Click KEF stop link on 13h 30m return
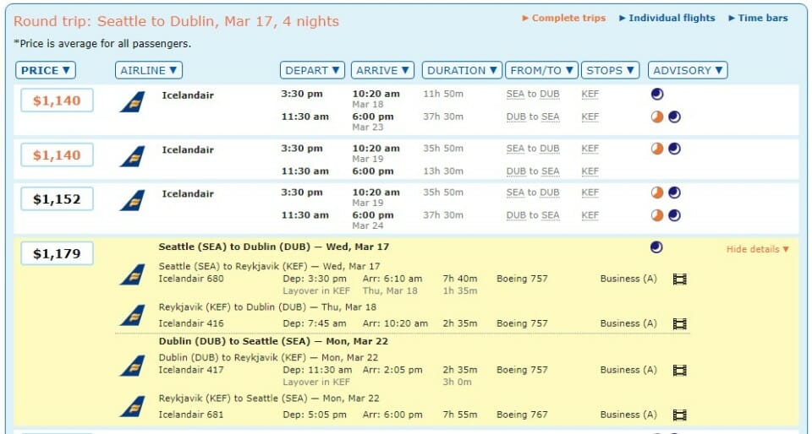 coord(590,171)
